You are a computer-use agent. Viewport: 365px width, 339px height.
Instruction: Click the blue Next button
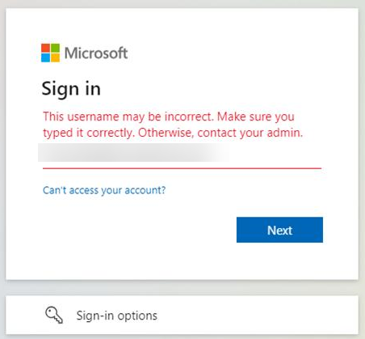click(279, 230)
